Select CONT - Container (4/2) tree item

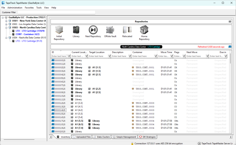[x=28, y=34]
